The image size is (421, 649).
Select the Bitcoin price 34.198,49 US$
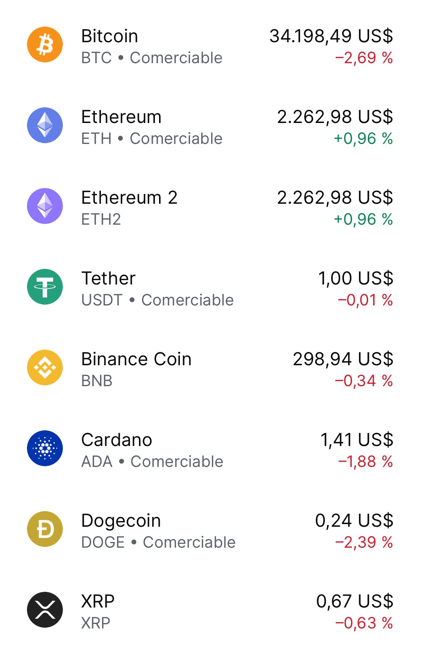pos(331,36)
